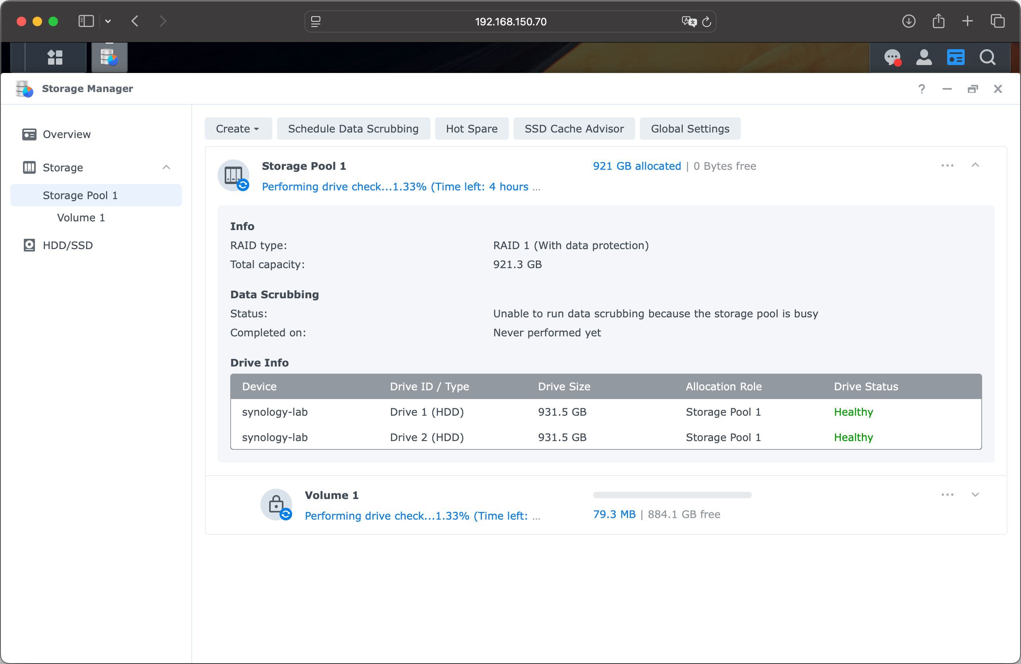Collapse the Storage section in sidebar
Screen dimensions: 1021x664
coord(166,167)
